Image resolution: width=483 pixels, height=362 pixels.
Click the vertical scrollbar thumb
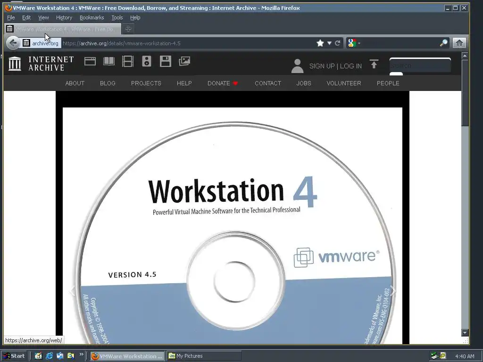[x=465, y=93]
